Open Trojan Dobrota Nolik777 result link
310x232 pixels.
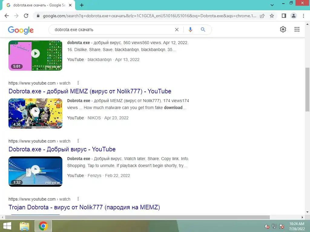(x=84, y=207)
